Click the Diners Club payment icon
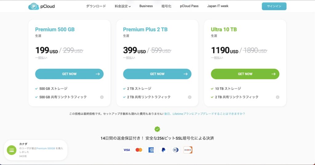Screen dimensions: 315x165 [176, 150]
